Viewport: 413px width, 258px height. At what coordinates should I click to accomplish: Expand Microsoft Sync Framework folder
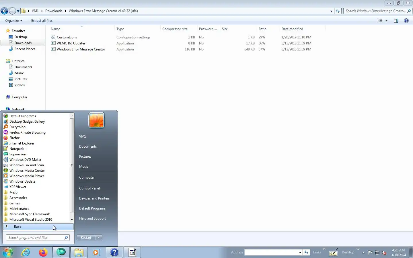click(x=30, y=214)
